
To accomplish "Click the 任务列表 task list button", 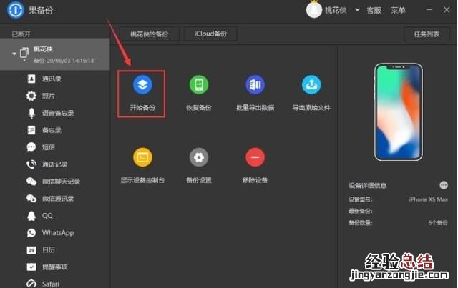I will (x=427, y=34).
